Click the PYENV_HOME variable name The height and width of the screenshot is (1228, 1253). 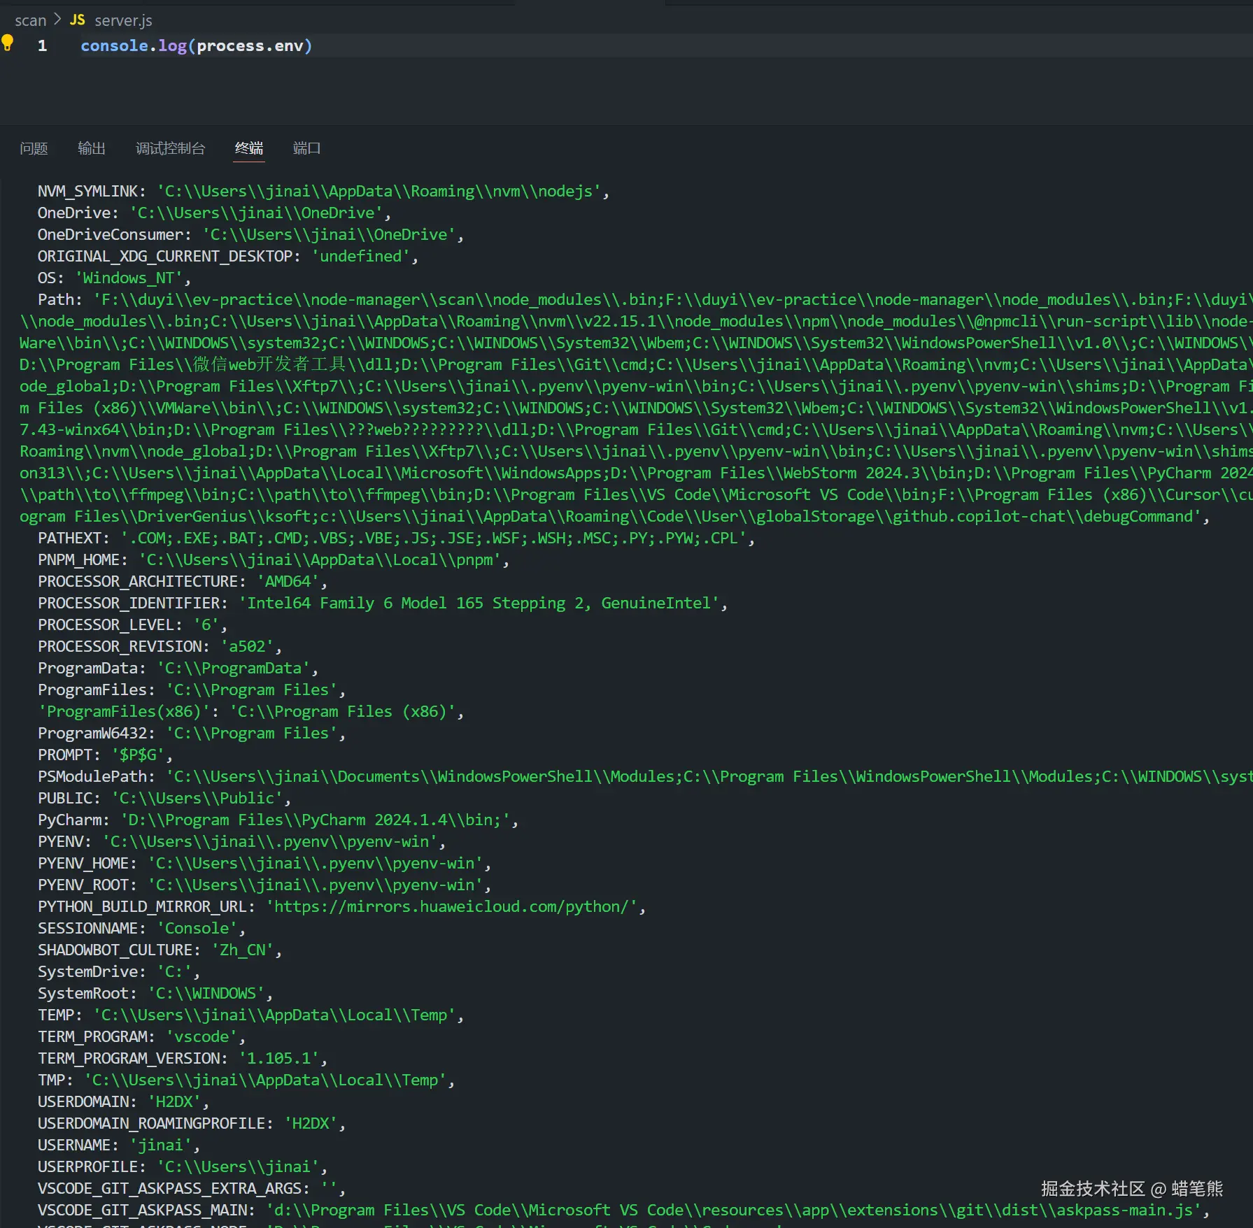(x=83, y=863)
